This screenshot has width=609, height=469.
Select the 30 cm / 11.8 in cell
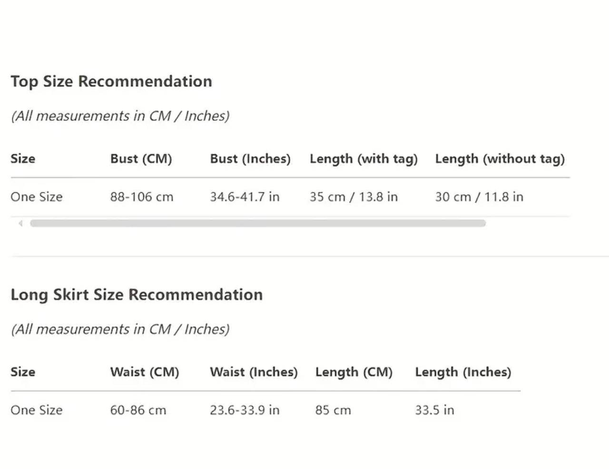(479, 197)
